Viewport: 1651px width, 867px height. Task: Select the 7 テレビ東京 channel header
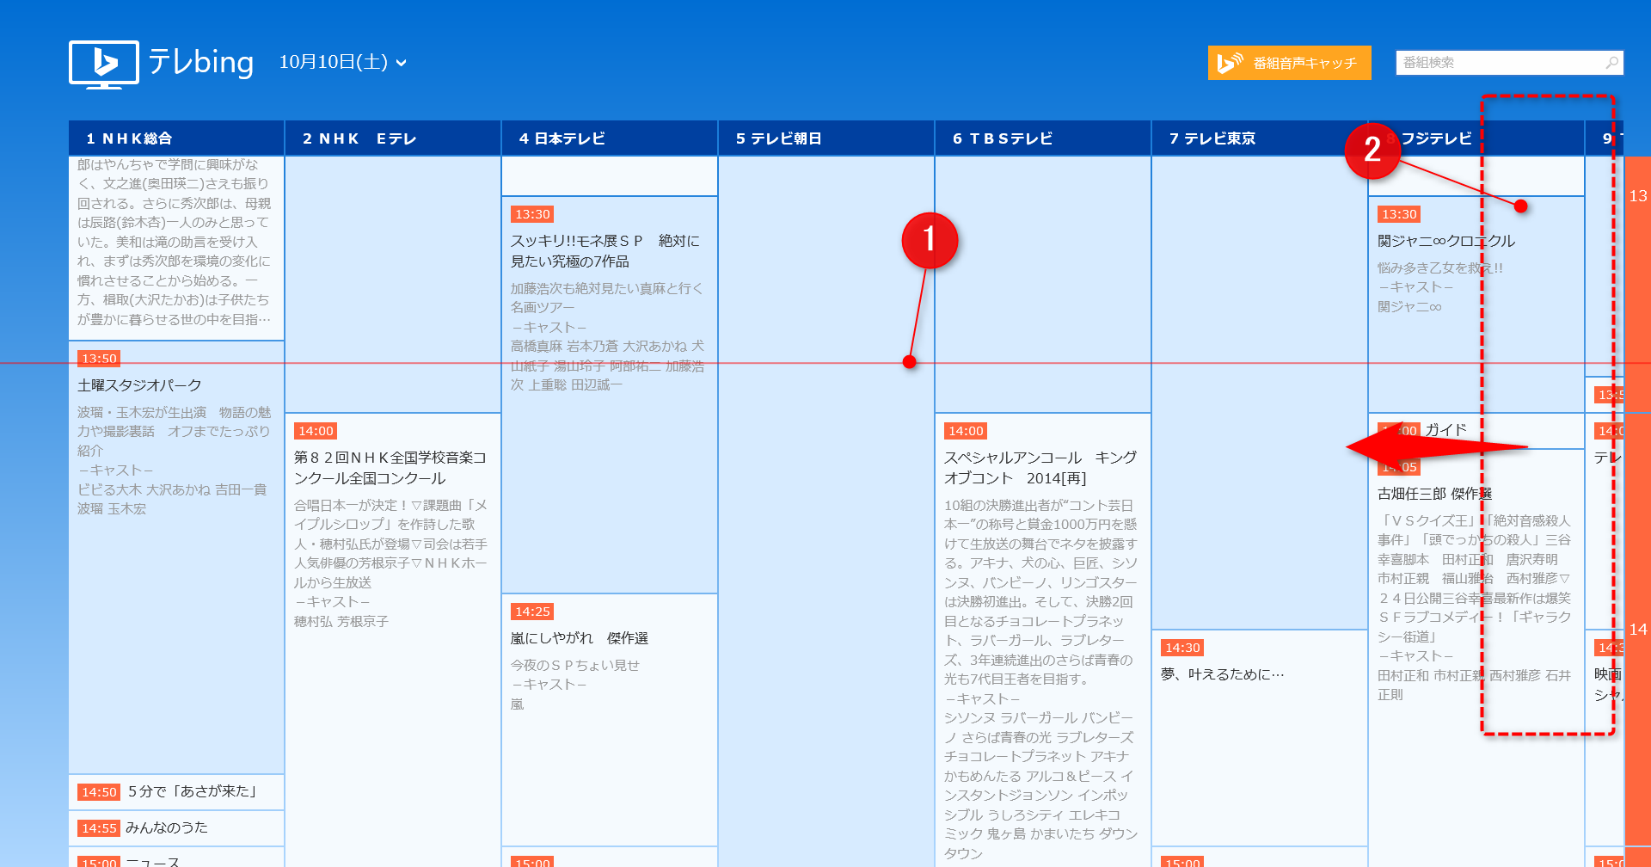coord(1260,138)
